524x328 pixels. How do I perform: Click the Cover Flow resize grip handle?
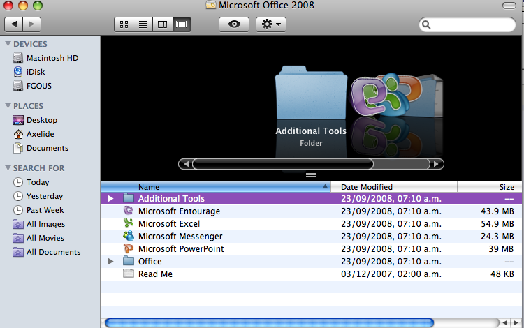(x=311, y=175)
